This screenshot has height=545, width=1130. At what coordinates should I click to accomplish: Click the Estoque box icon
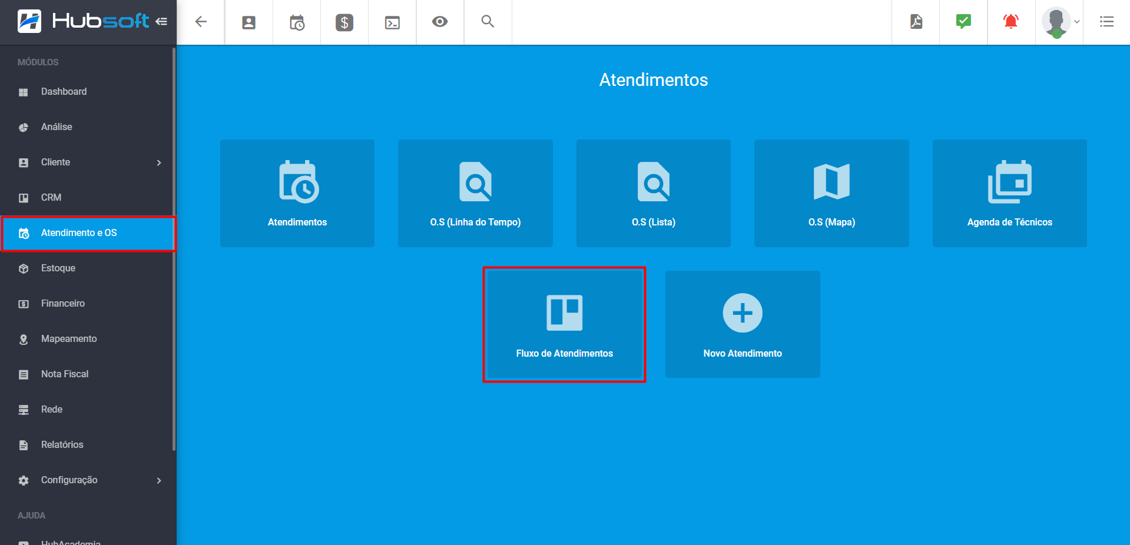click(x=24, y=269)
